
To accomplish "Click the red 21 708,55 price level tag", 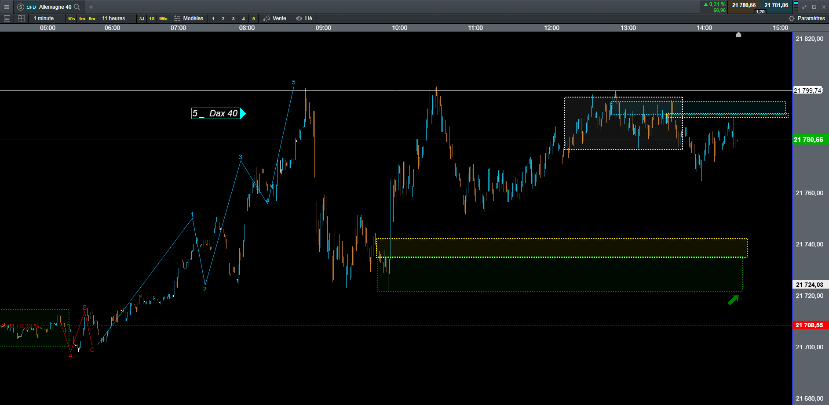I will click(x=811, y=325).
